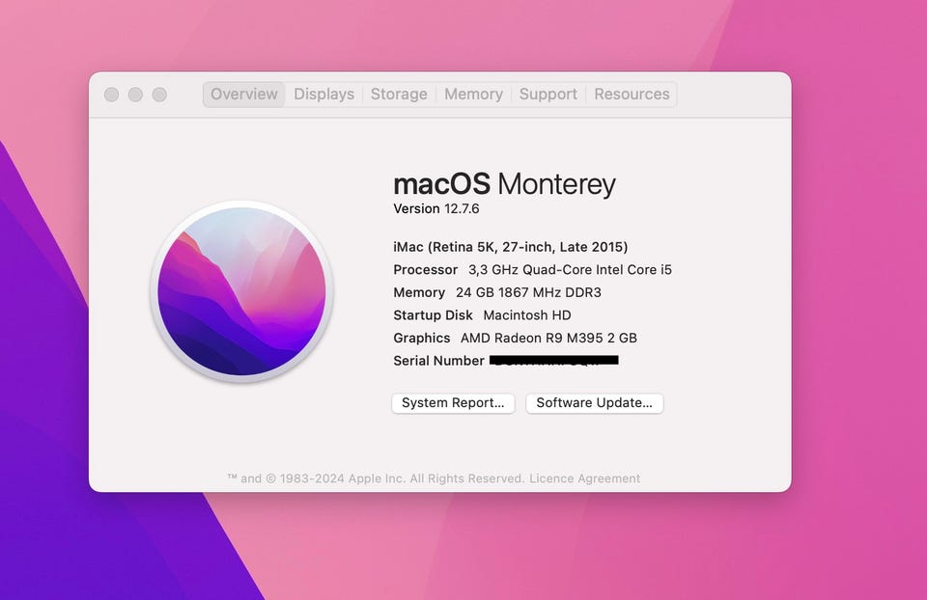Click the 24 GB 1867 MHz DDR3 value
The width and height of the screenshot is (927, 600).
528,293
